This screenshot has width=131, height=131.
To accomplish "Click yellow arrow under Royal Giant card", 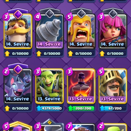I will click(x=7, y=53).
